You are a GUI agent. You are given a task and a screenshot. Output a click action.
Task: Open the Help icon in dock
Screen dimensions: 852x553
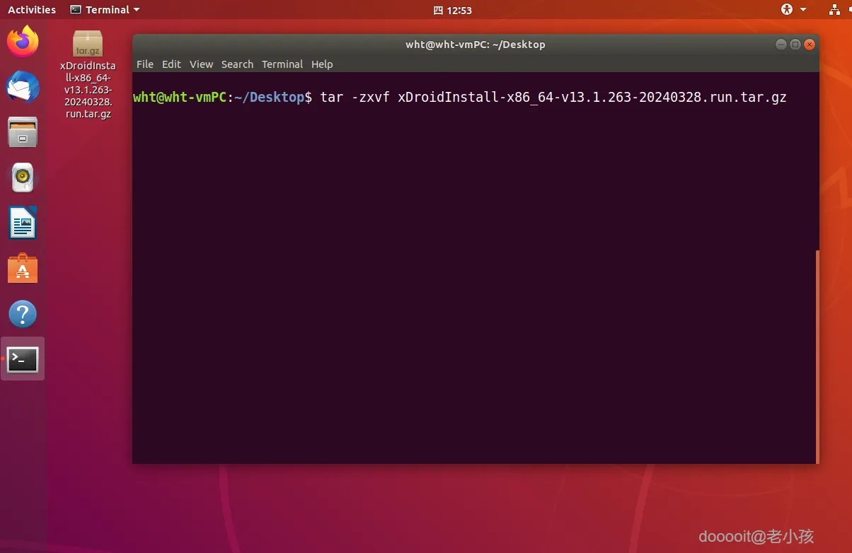click(23, 314)
